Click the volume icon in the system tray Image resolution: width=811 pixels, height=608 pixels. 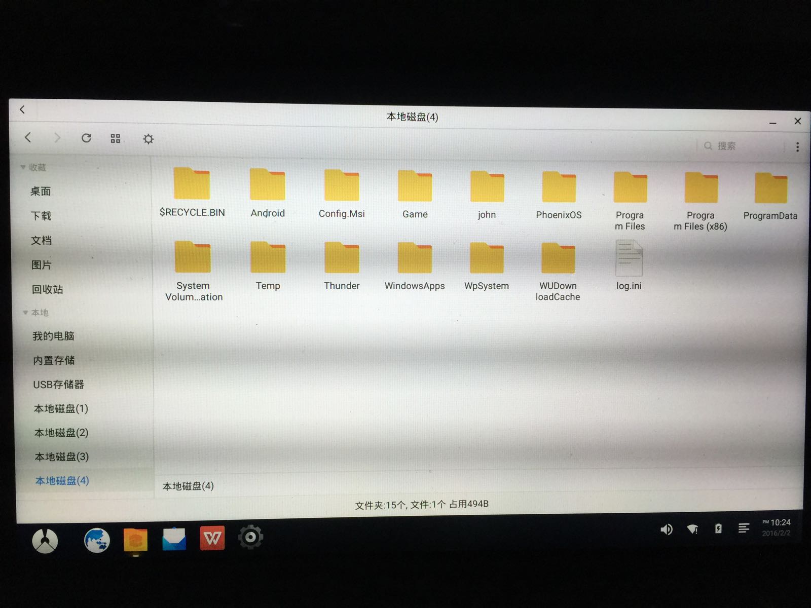tap(666, 529)
